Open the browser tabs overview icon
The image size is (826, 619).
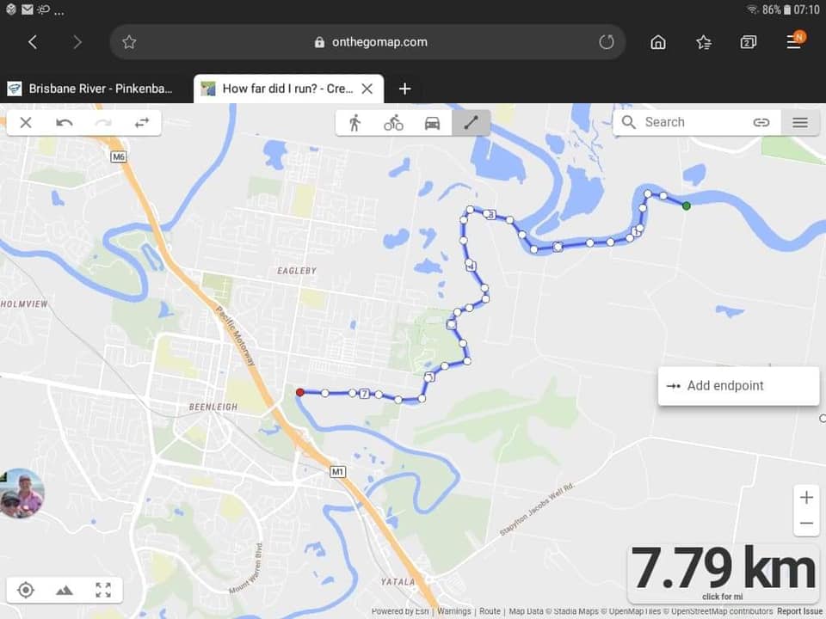point(748,42)
